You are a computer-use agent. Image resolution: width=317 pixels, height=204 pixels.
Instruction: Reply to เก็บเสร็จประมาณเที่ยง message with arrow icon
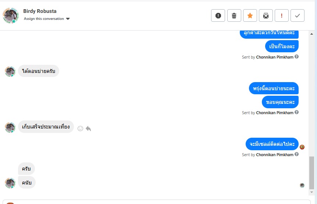(88, 129)
